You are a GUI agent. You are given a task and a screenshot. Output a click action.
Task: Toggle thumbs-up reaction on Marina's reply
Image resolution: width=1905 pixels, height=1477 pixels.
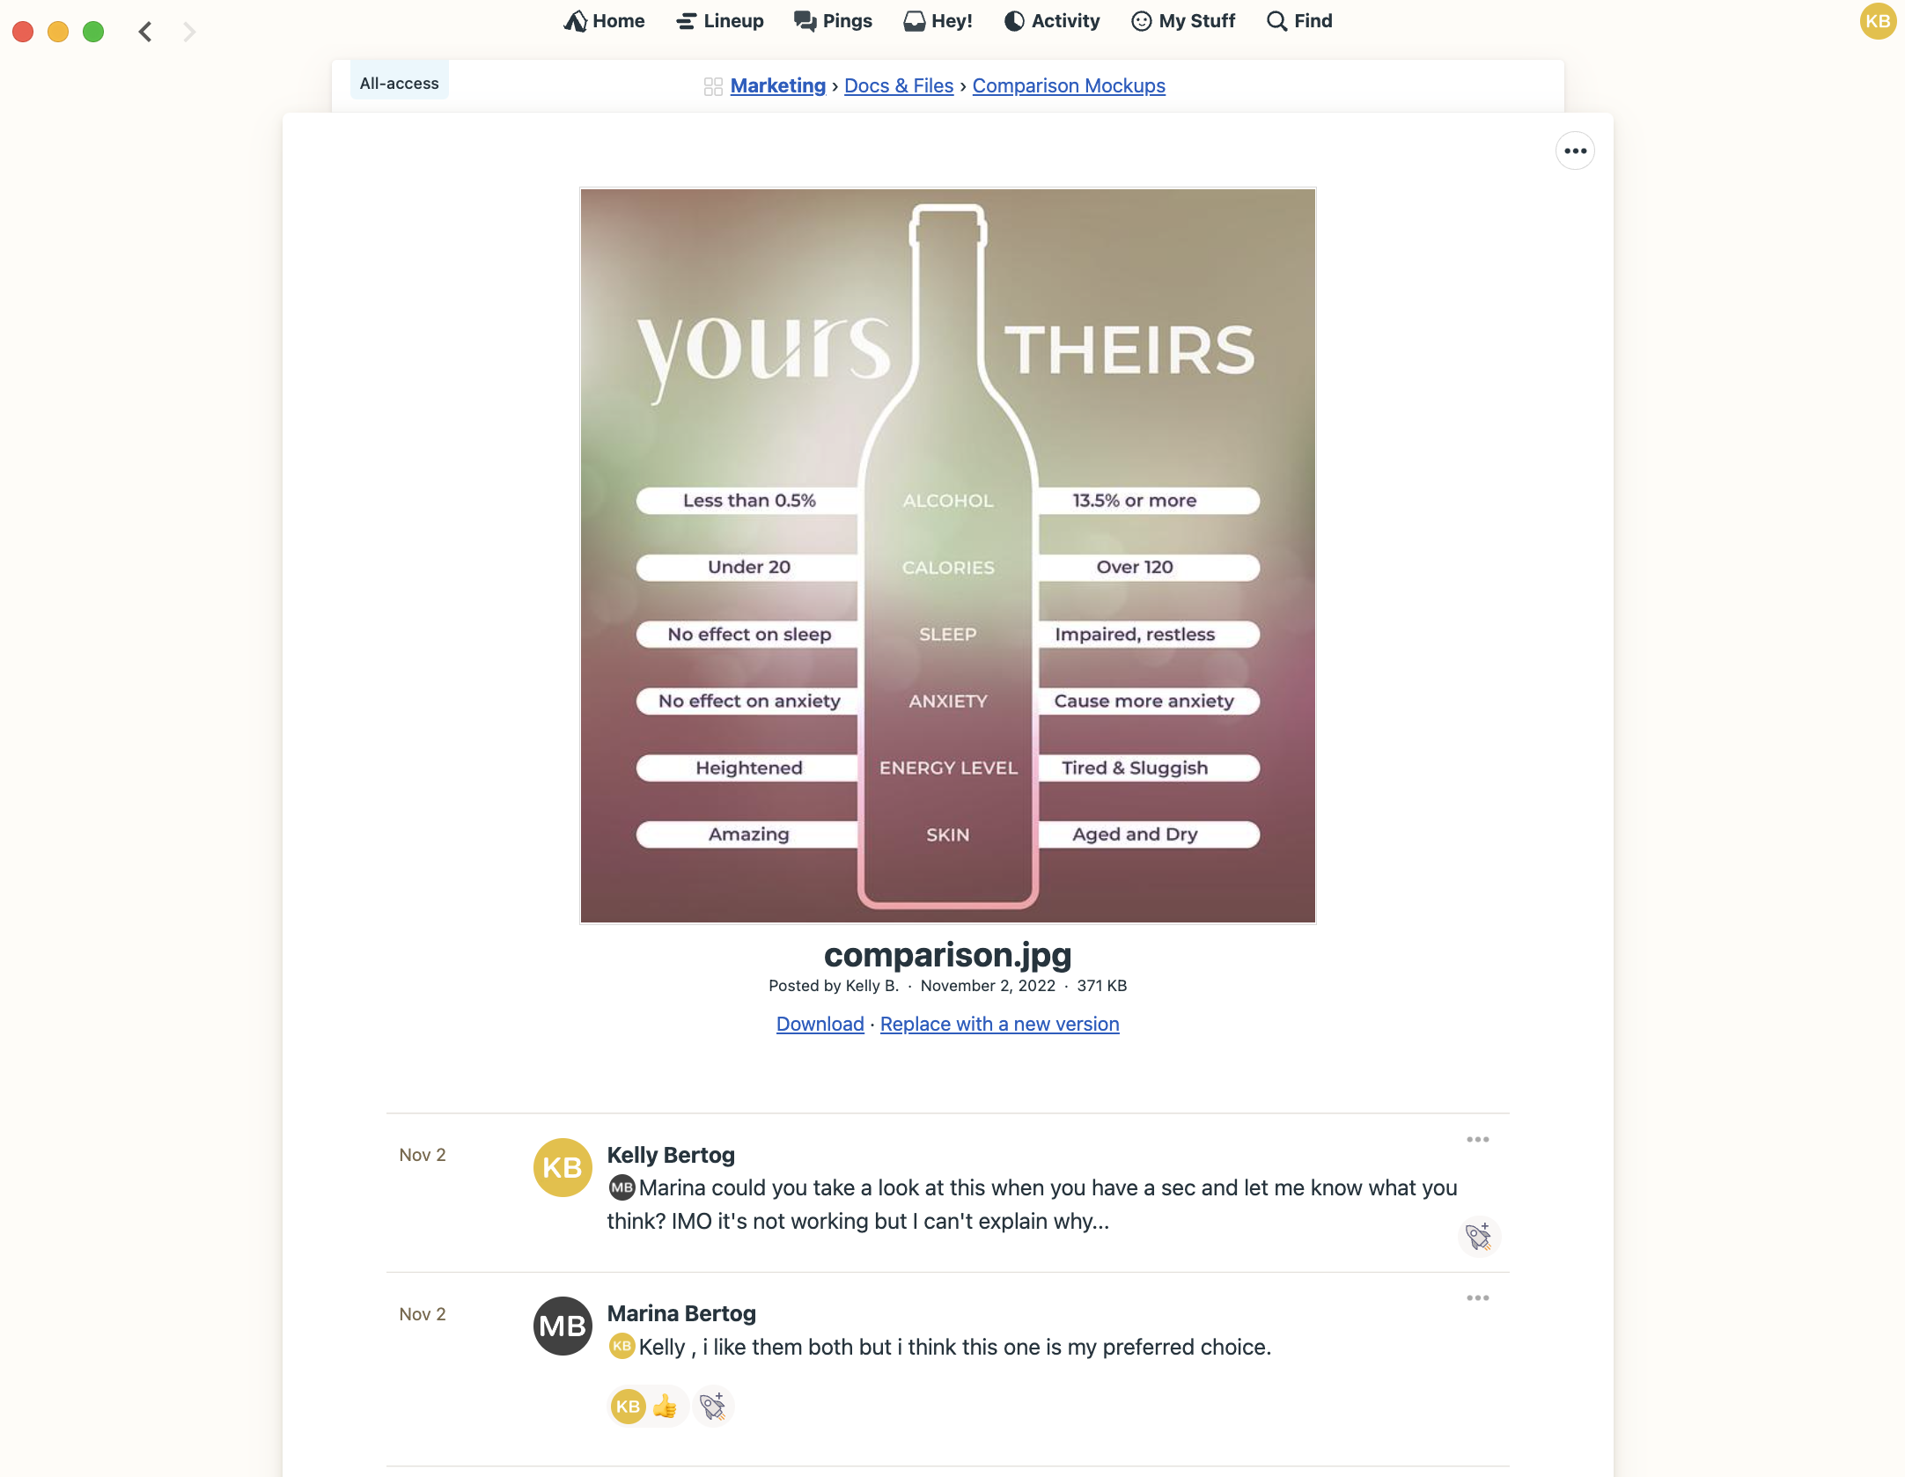tap(662, 1406)
